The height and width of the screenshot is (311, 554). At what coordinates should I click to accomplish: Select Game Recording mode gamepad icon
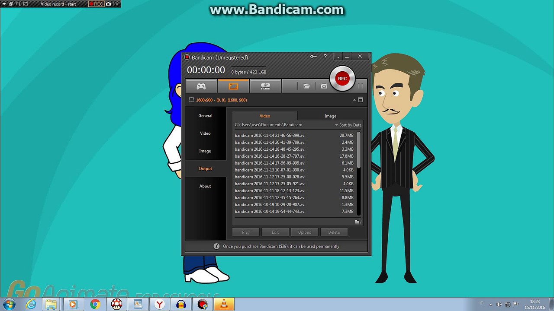[201, 86]
